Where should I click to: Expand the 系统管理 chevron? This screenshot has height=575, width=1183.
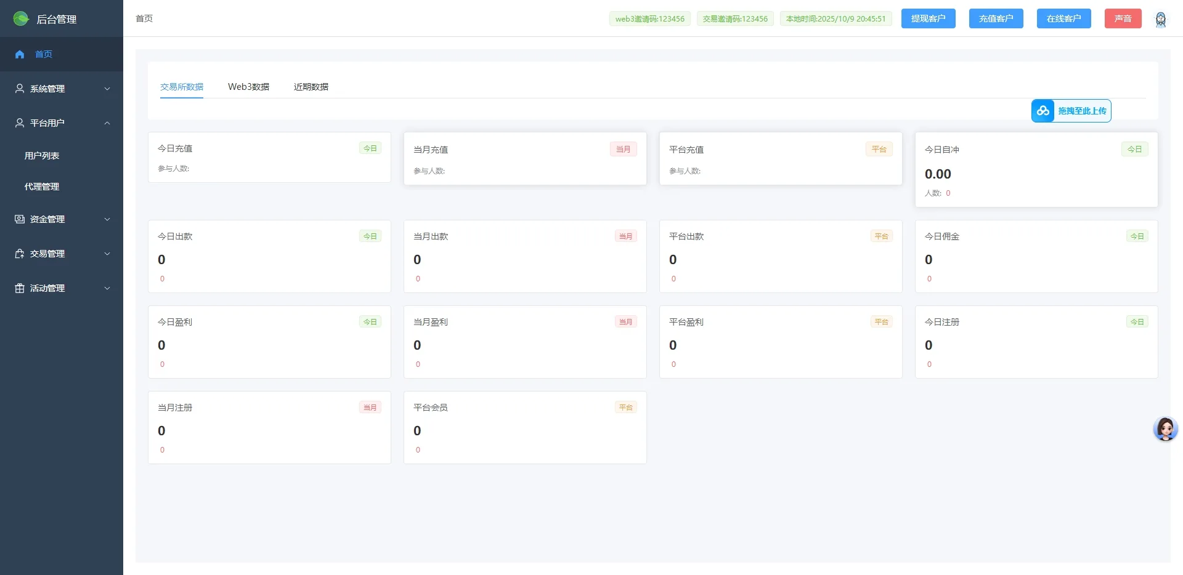[107, 89]
